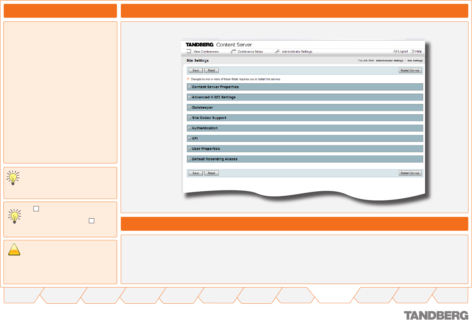This screenshot has width=472, height=320.
Task: Expand the API section
Action: [190, 138]
